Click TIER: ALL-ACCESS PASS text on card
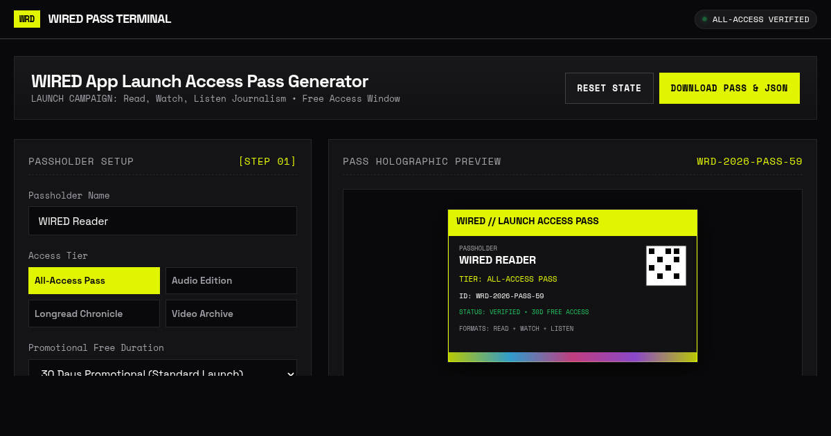831x436 pixels. click(x=508, y=280)
